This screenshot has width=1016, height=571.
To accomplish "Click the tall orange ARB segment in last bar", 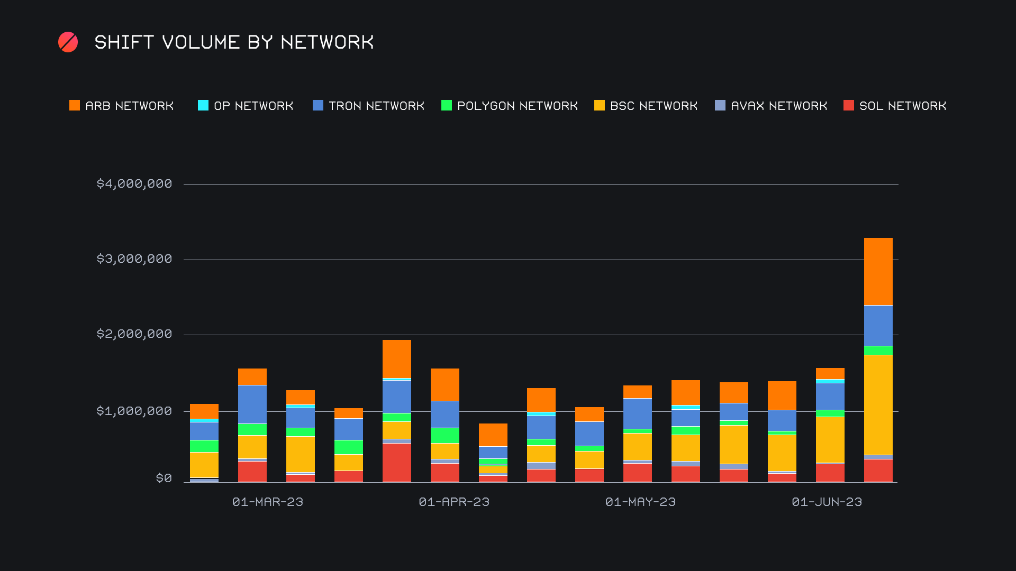I will [x=878, y=271].
